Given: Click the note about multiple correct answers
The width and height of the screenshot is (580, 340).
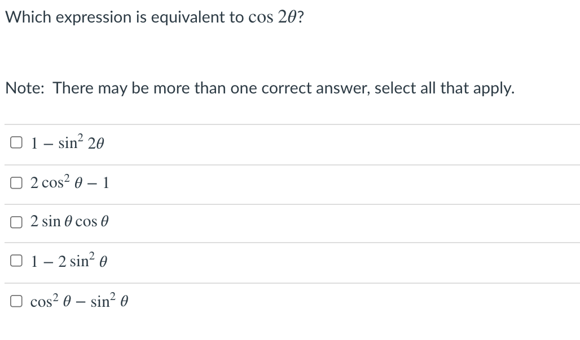Looking at the screenshot, I should 260,88.
